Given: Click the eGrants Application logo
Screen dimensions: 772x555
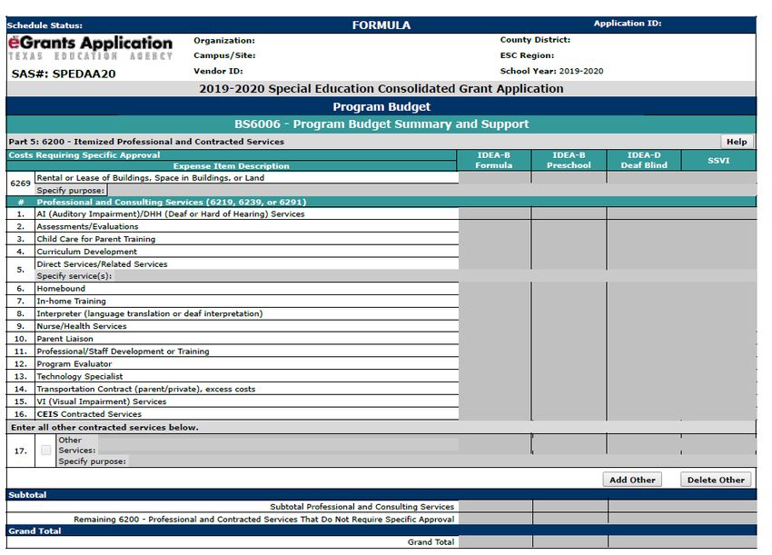Looking at the screenshot, I should coord(90,48).
